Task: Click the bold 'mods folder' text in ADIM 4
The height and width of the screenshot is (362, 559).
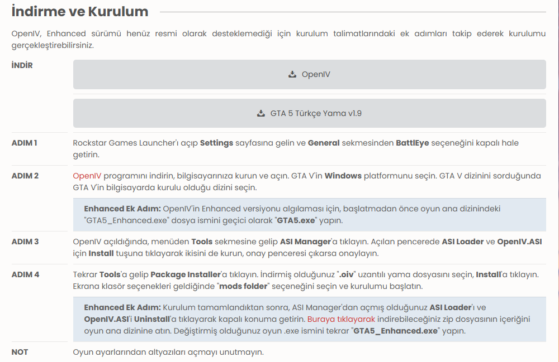Action: pos(243,286)
